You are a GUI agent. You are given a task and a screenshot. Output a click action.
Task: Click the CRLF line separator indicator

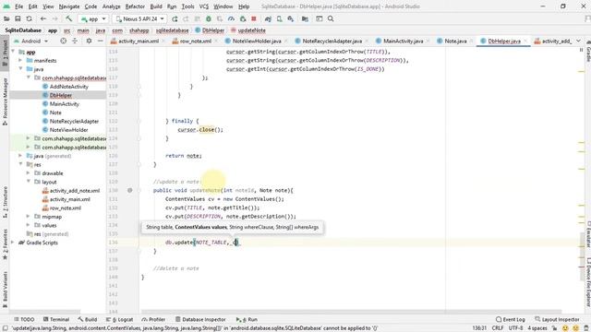coord(498,328)
